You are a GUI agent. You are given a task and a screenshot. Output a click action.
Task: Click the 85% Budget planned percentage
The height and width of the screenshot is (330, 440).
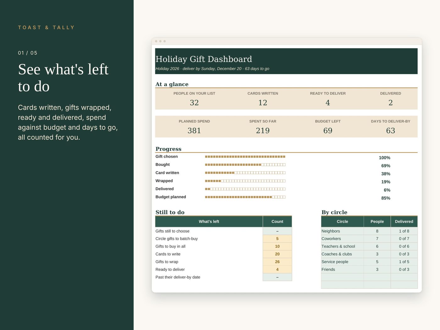point(386,198)
